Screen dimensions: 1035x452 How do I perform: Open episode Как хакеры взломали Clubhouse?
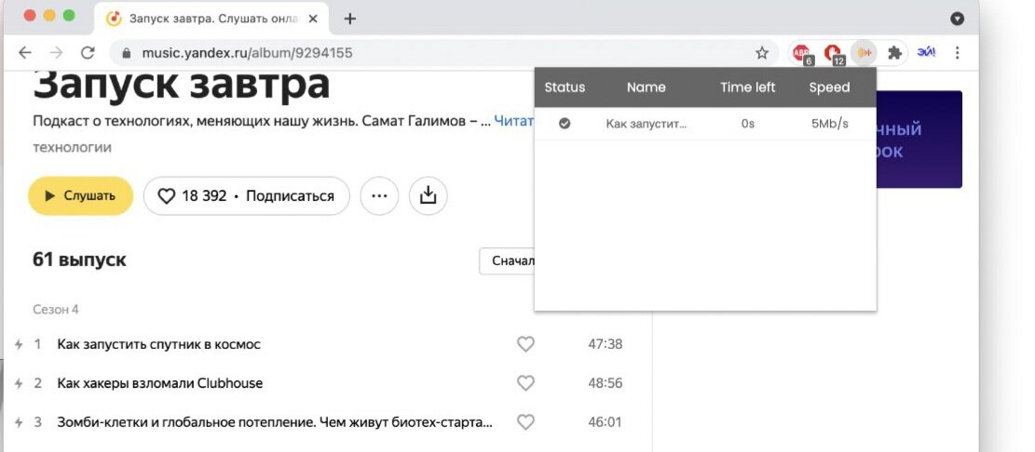point(159,383)
